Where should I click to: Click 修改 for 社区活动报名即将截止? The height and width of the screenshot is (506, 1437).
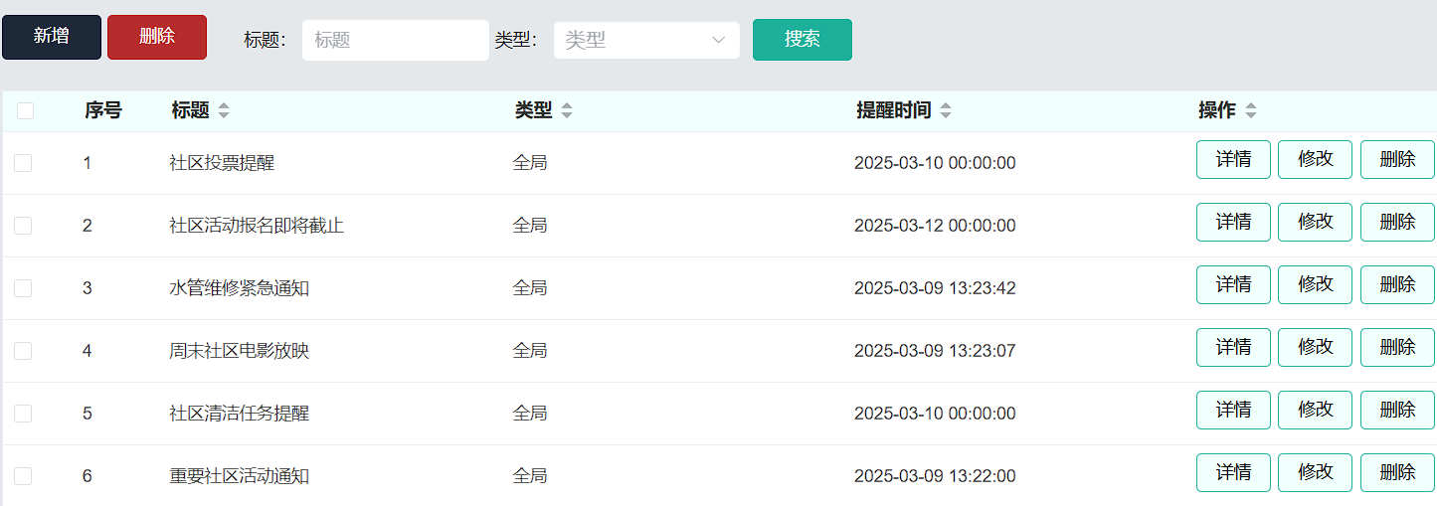click(x=1315, y=222)
